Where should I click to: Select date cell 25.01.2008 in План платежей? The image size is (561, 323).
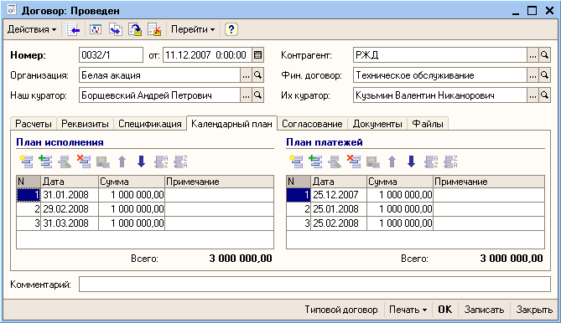click(339, 209)
